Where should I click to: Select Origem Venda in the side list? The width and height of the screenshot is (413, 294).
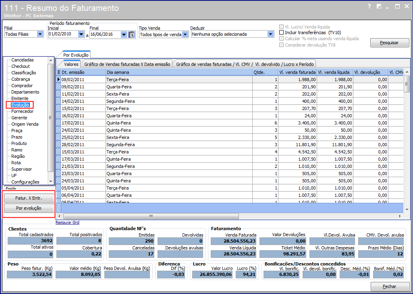25,124
